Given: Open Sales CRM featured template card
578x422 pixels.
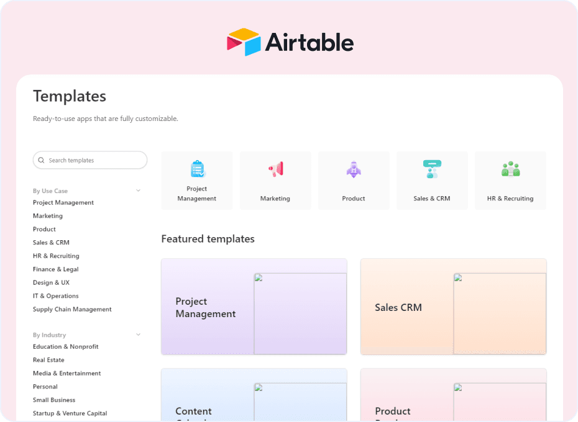Looking at the screenshot, I should tap(454, 307).
